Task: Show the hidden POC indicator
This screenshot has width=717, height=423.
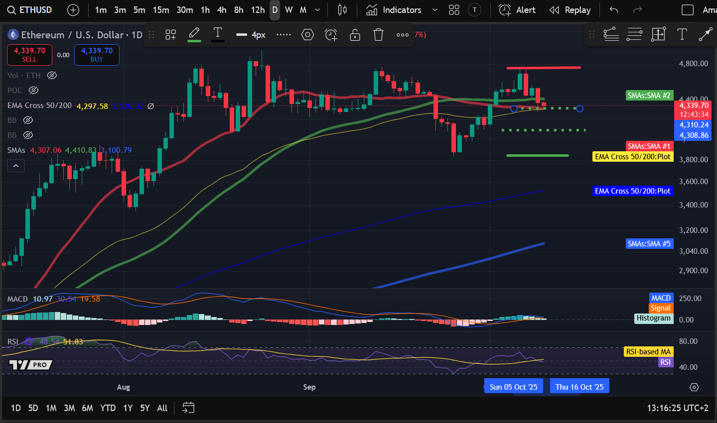Action: (x=33, y=91)
